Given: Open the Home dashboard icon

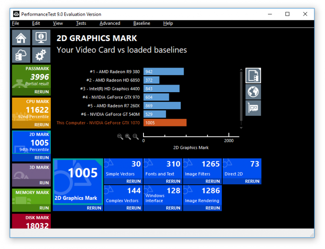Looking at the screenshot, I should pos(20,38).
